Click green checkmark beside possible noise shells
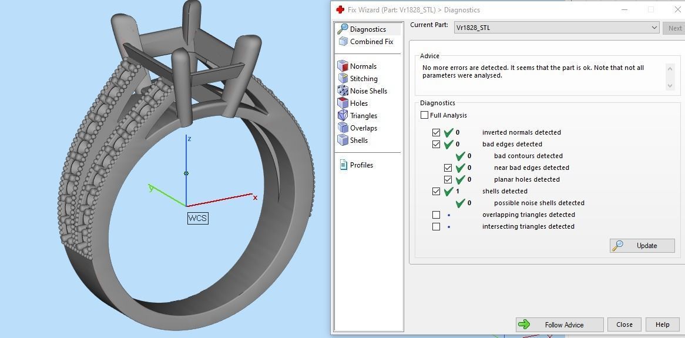This screenshot has height=338, width=685. click(x=461, y=203)
